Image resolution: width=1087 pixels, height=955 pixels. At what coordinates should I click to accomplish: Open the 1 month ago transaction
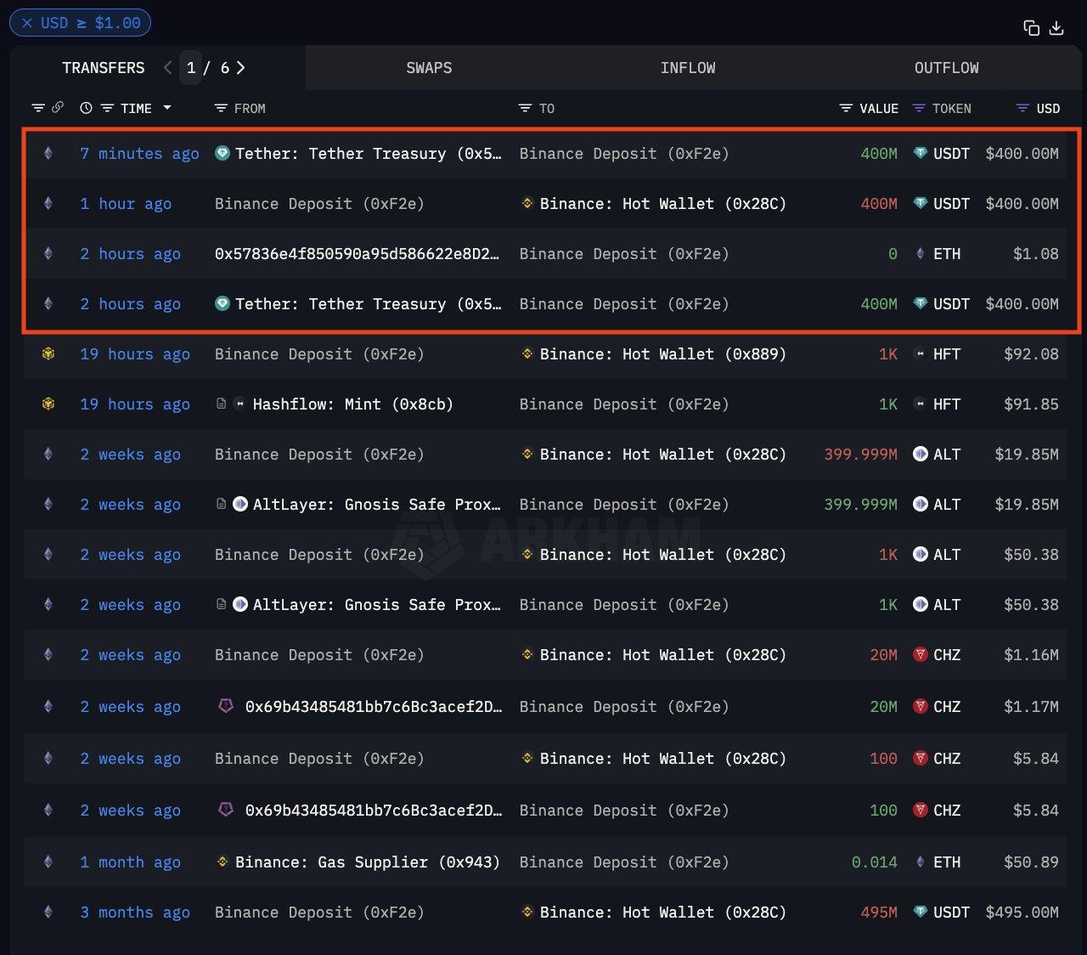click(x=130, y=862)
